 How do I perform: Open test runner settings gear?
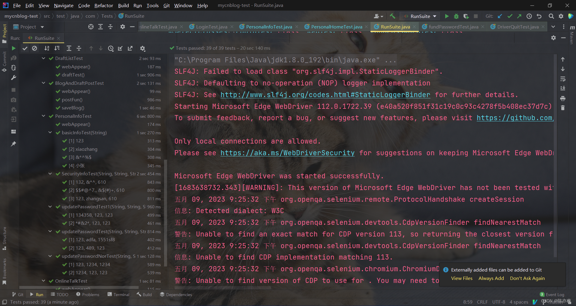pos(143,48)
